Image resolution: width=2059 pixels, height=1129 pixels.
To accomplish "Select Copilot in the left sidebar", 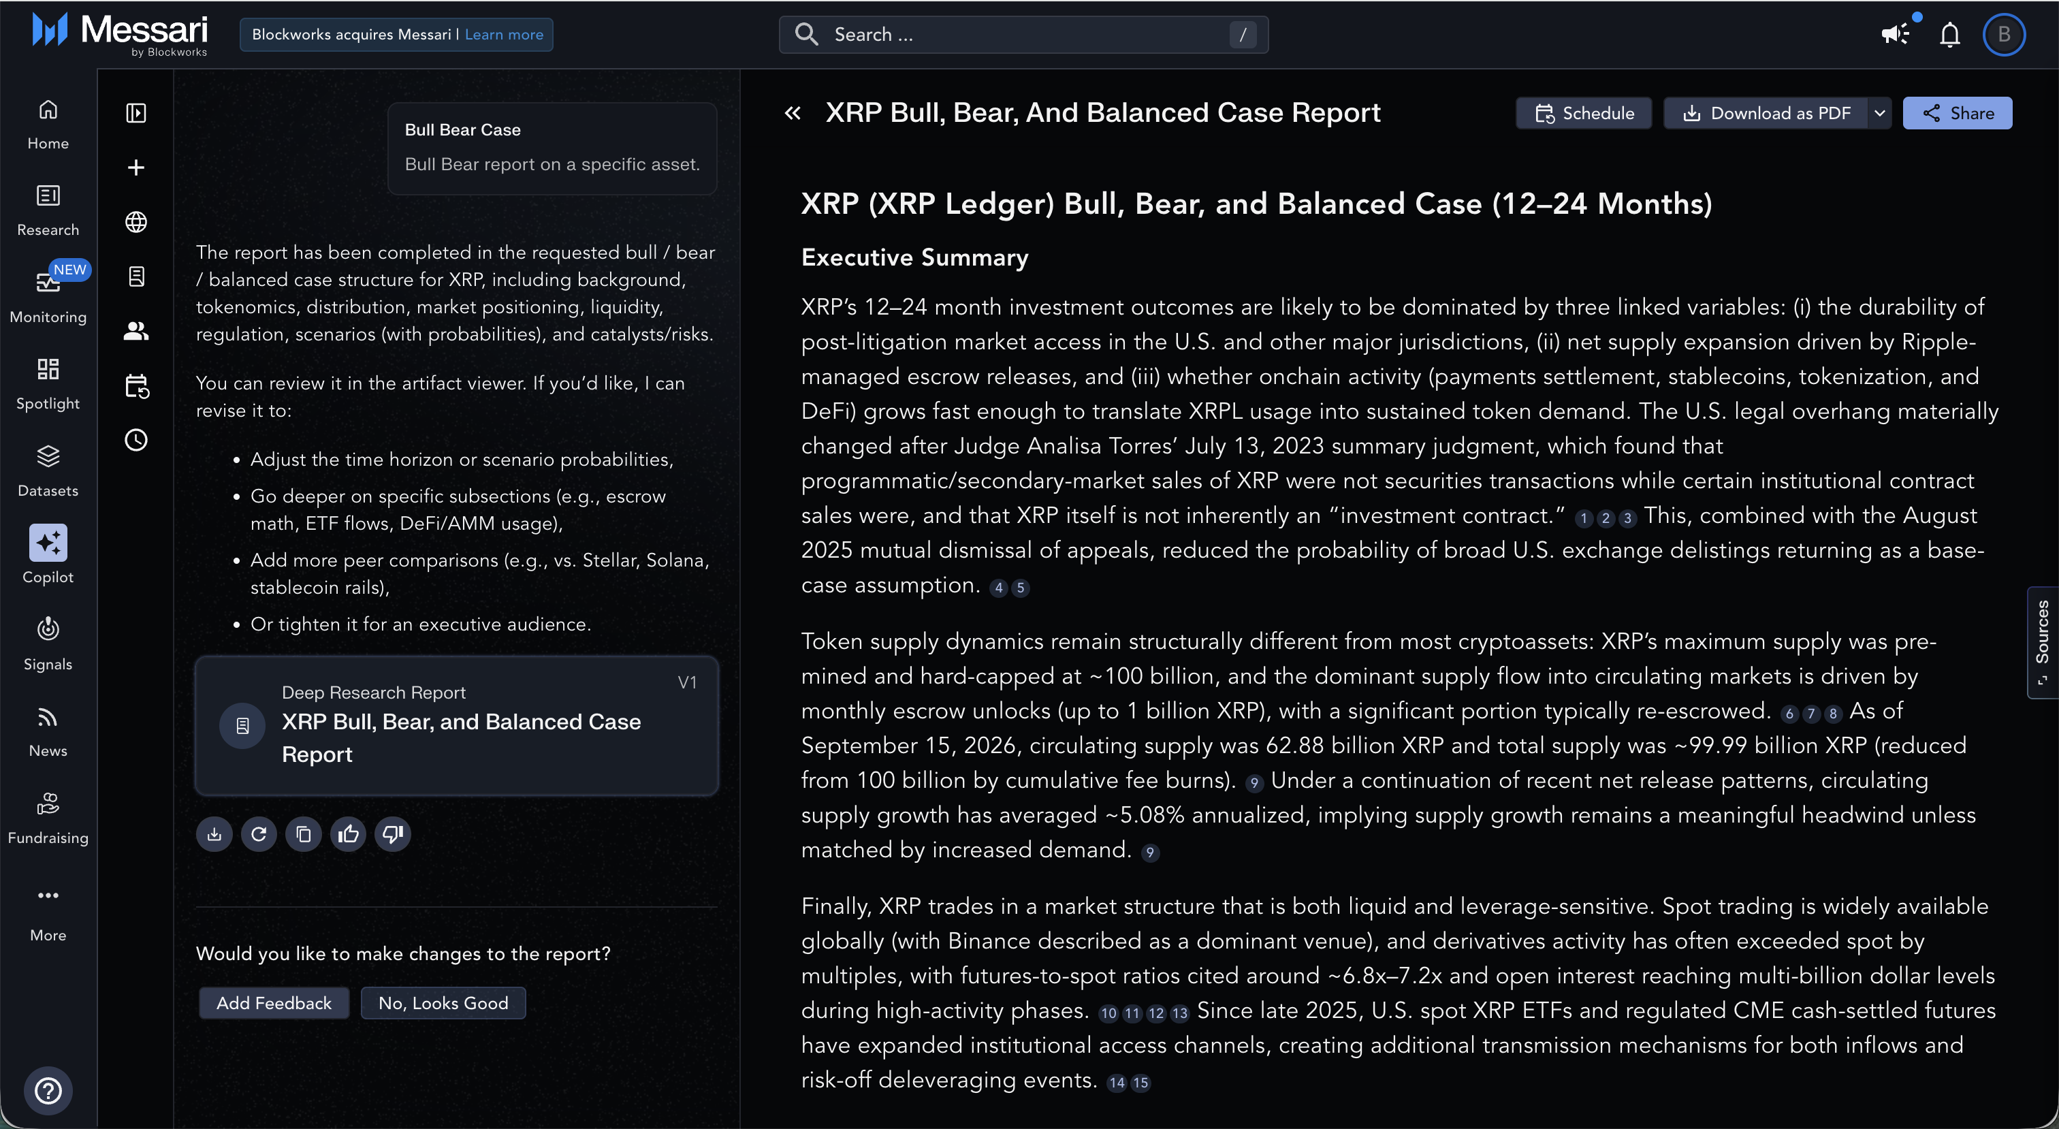I will coord(48,556).
